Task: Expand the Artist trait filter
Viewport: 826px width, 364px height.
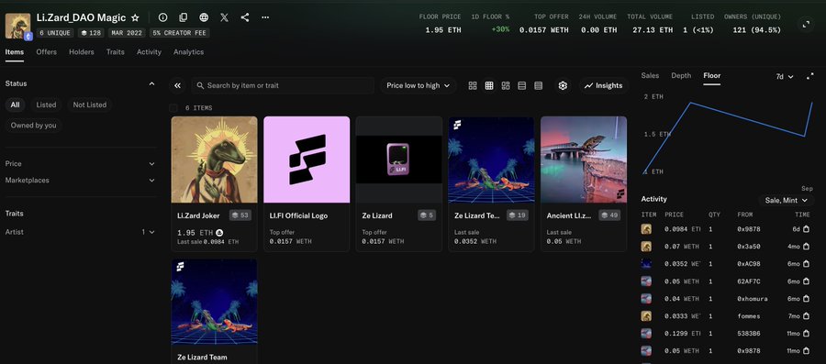Action: pos(81,232)
